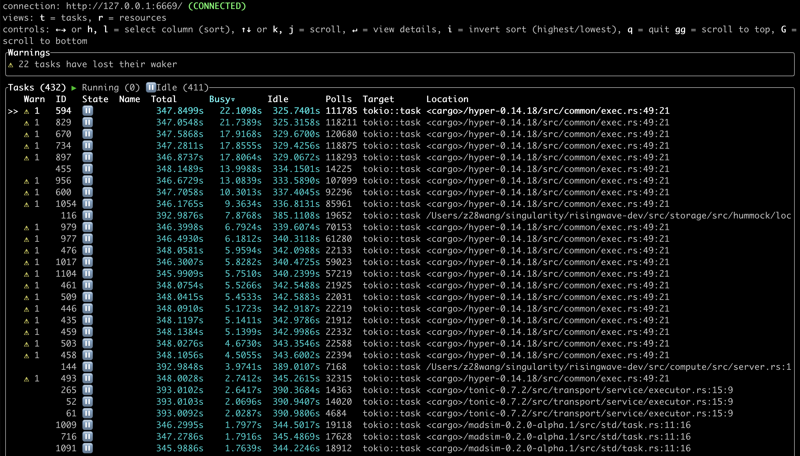Click the warning icon in the Warnings panel

pyautogui.click(x=11, y=65)
